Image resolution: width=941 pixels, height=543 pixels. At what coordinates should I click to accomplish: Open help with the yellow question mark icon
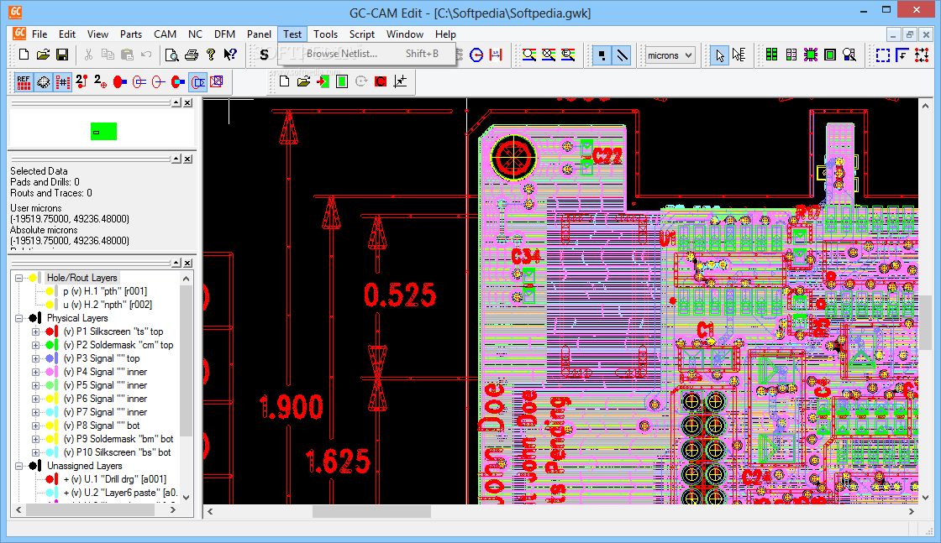coord(211,55)
